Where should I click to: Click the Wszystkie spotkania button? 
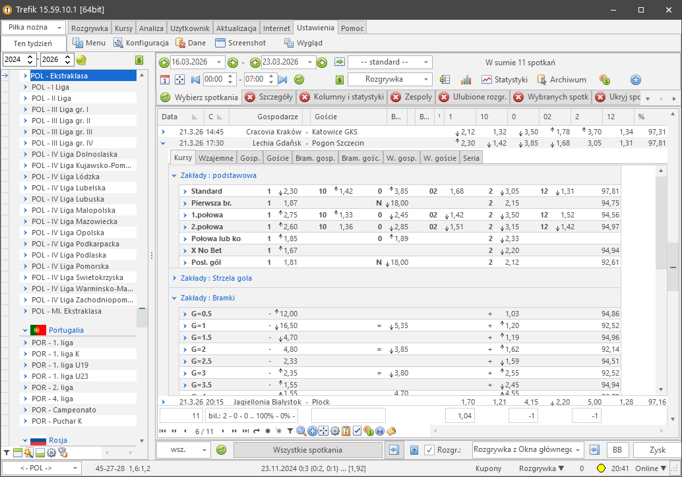click(307, 450)
